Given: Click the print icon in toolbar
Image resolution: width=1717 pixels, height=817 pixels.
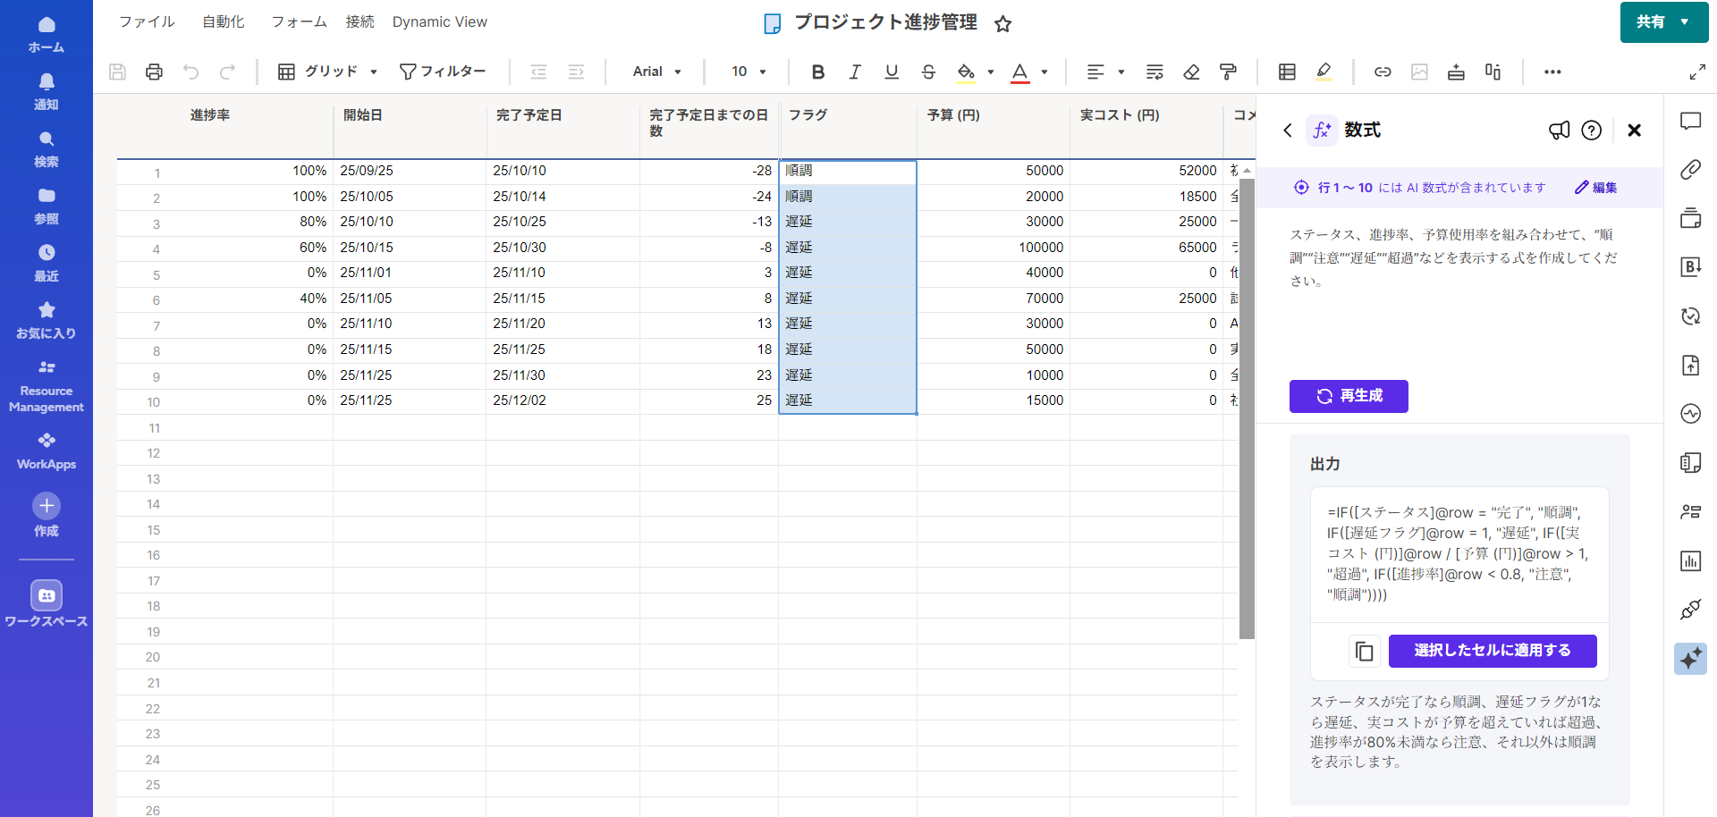Looking at the screenshot, I should [154, 72].
